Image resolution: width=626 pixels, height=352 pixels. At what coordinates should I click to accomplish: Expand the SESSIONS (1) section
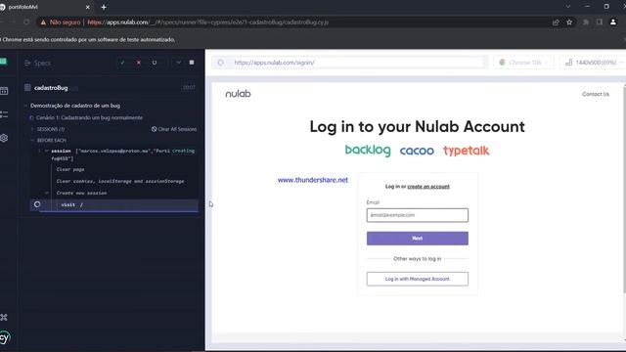(50, 129)
